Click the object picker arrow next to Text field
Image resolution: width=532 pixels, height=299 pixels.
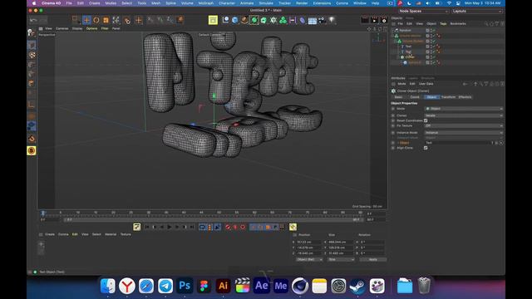pos(501,143)
